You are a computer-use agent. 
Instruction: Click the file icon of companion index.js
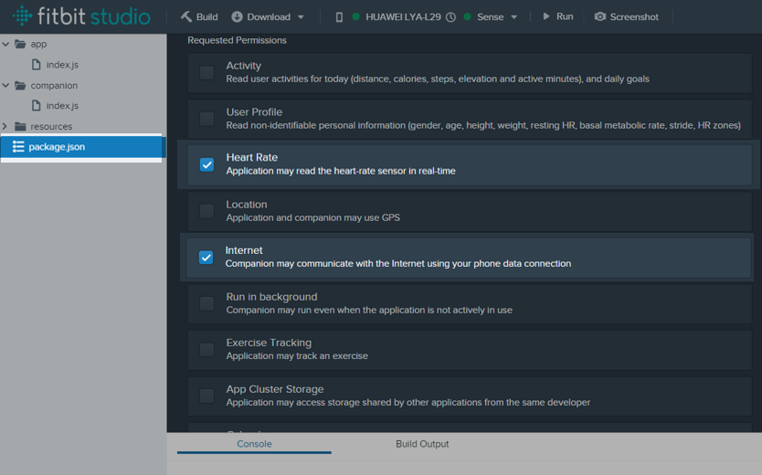pos(36,105)
